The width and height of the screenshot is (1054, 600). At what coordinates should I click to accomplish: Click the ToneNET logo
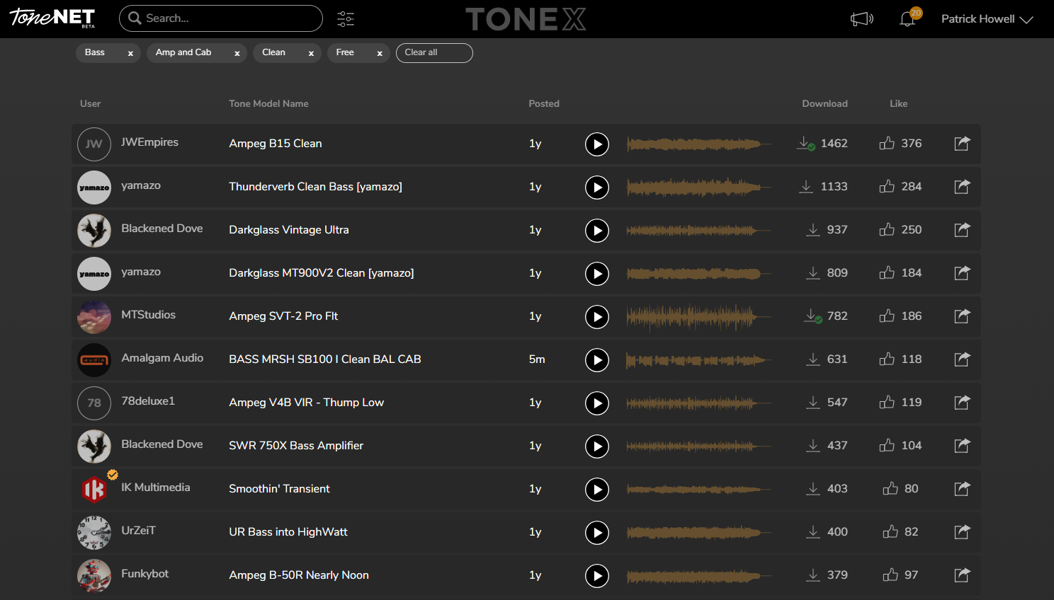click(52, 18)
